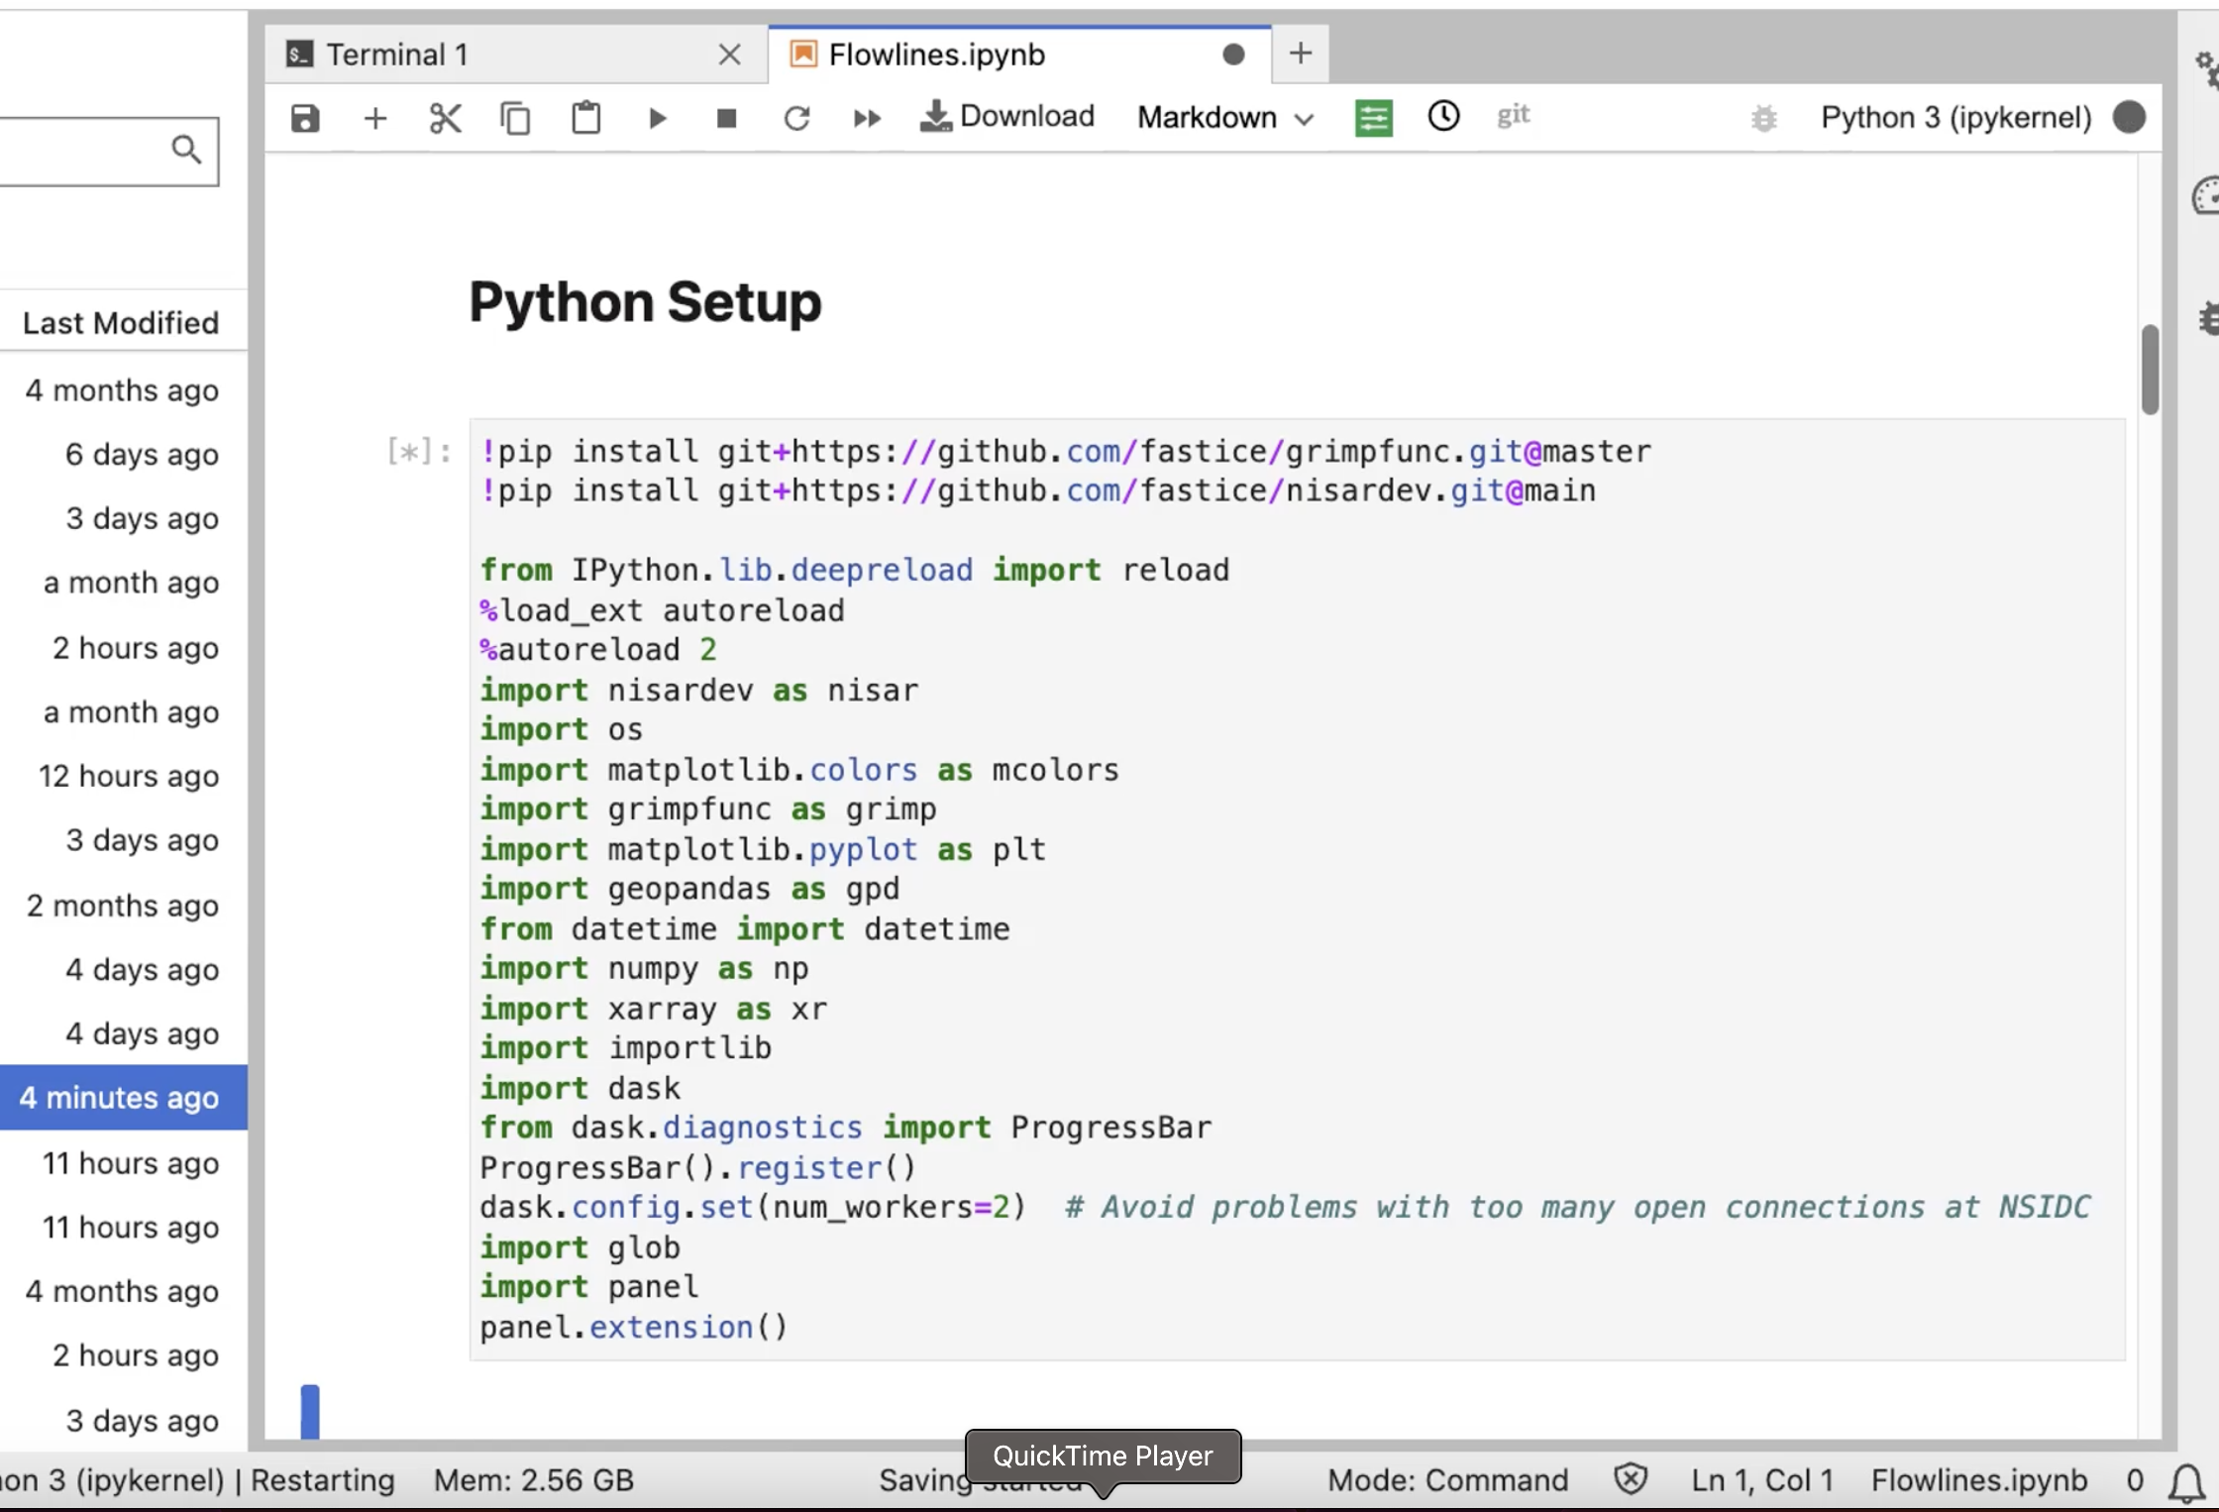Download the notebook
Image resolution: width=2219 pixels, height=1512 pixels.
pos(1006,116)
